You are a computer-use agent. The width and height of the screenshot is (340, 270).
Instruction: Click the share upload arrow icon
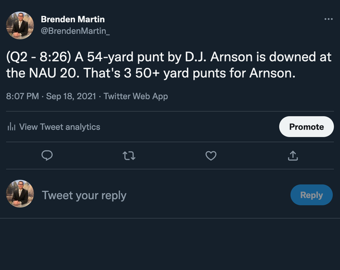[293, 155]
